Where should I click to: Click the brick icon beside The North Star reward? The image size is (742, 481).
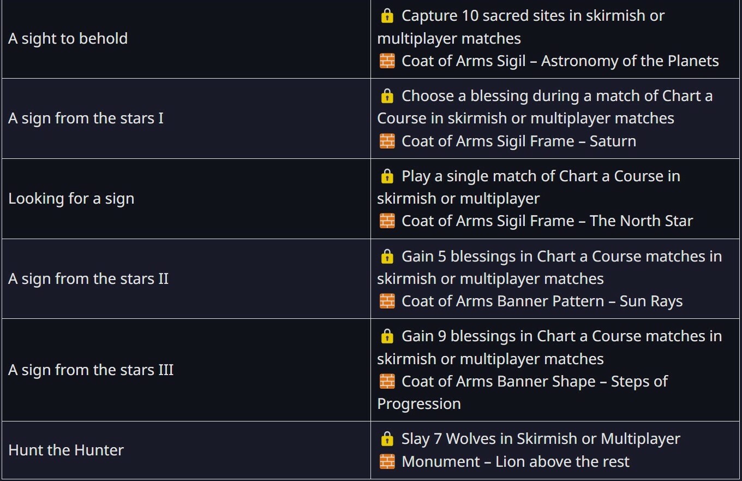(387, 221)
